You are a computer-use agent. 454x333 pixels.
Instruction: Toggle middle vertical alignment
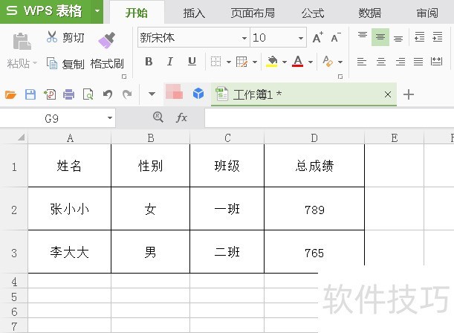click(x=380, y=37)
